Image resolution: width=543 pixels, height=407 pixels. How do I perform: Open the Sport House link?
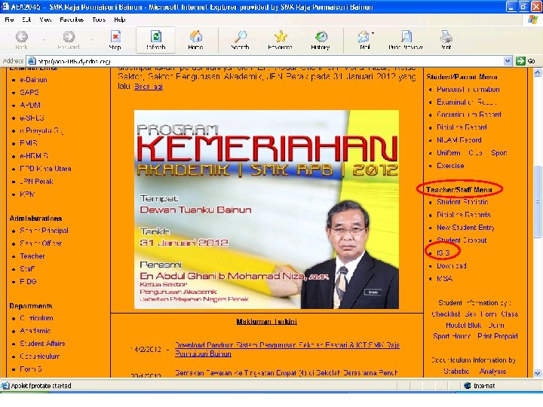point(452,336)
